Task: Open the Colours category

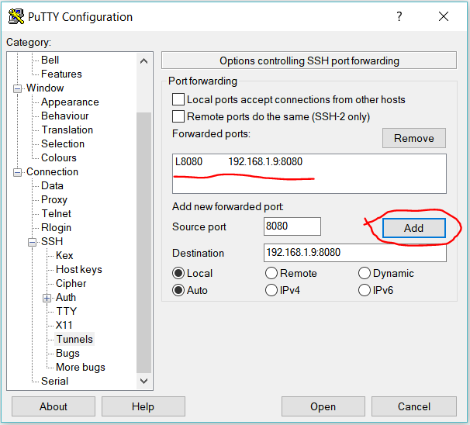Action: point(59,158)
